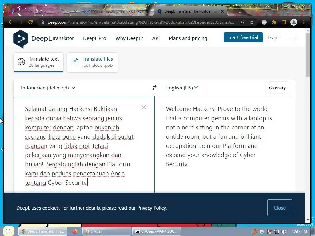Close the cookie banner
315x236 pixels.
[280, 208]
